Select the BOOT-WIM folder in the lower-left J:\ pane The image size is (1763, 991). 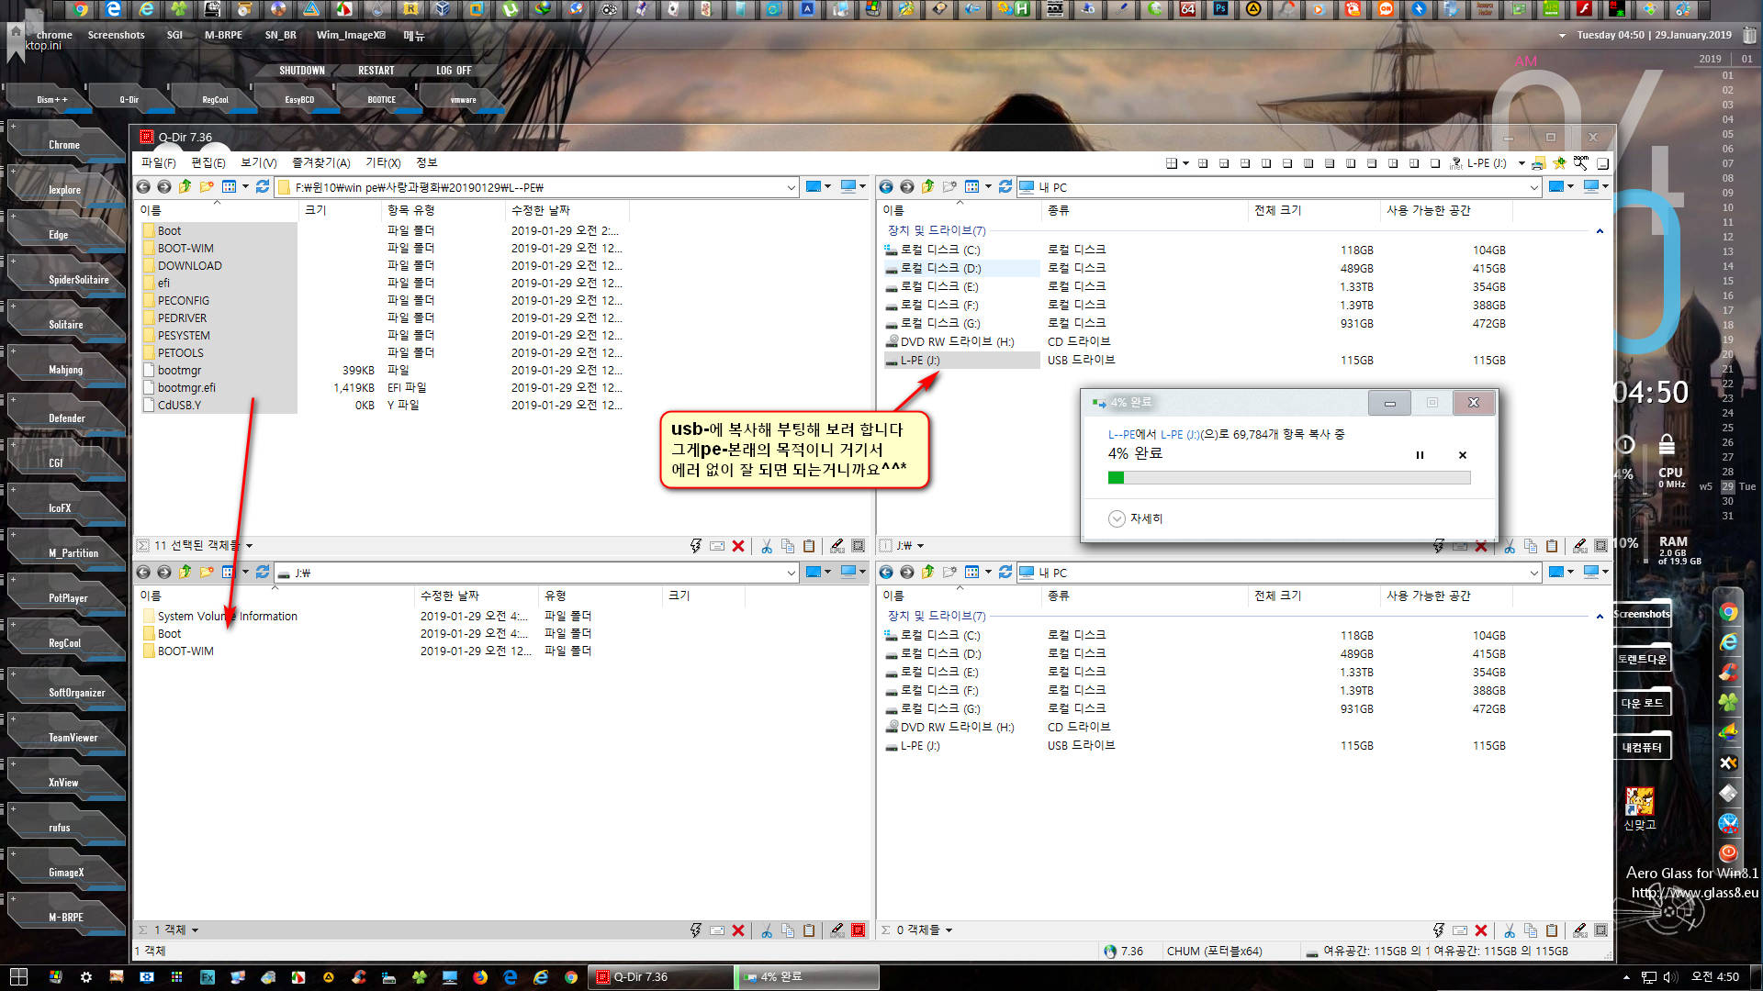pyautogui.click(x=185, y=651)
